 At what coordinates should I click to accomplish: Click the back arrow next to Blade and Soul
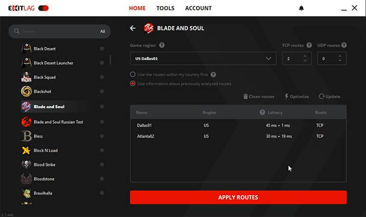click(133, 29)
